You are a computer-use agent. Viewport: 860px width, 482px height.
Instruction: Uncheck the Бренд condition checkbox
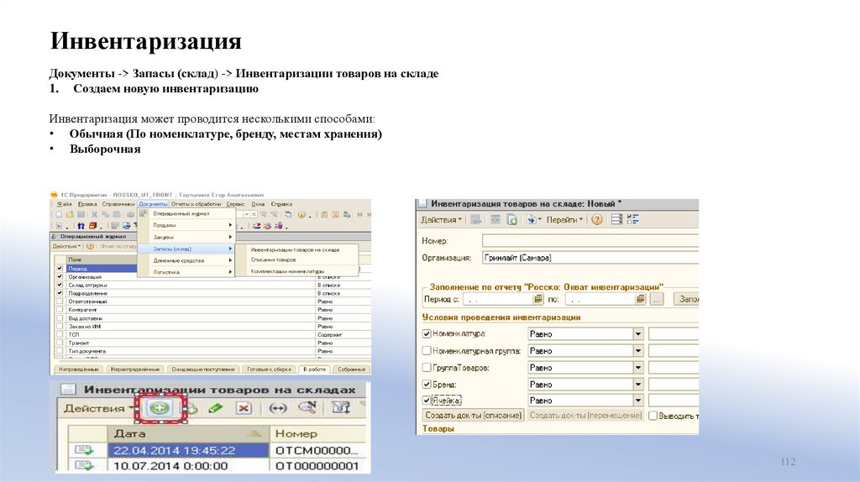[427, 385]
